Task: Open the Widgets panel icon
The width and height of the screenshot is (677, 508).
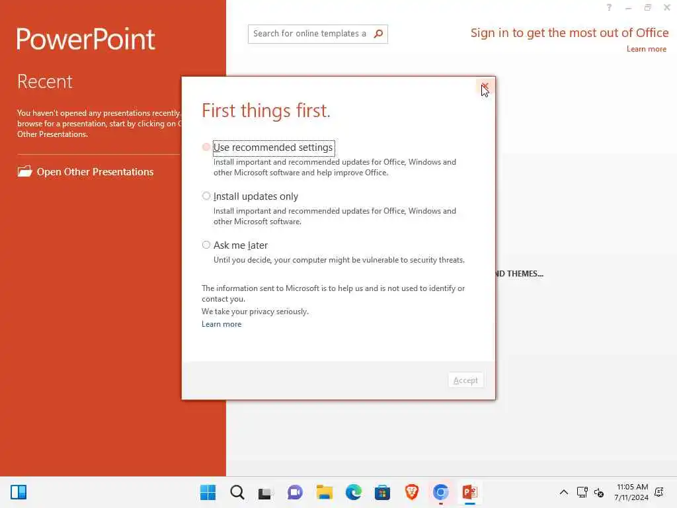Action: [19, 492]
